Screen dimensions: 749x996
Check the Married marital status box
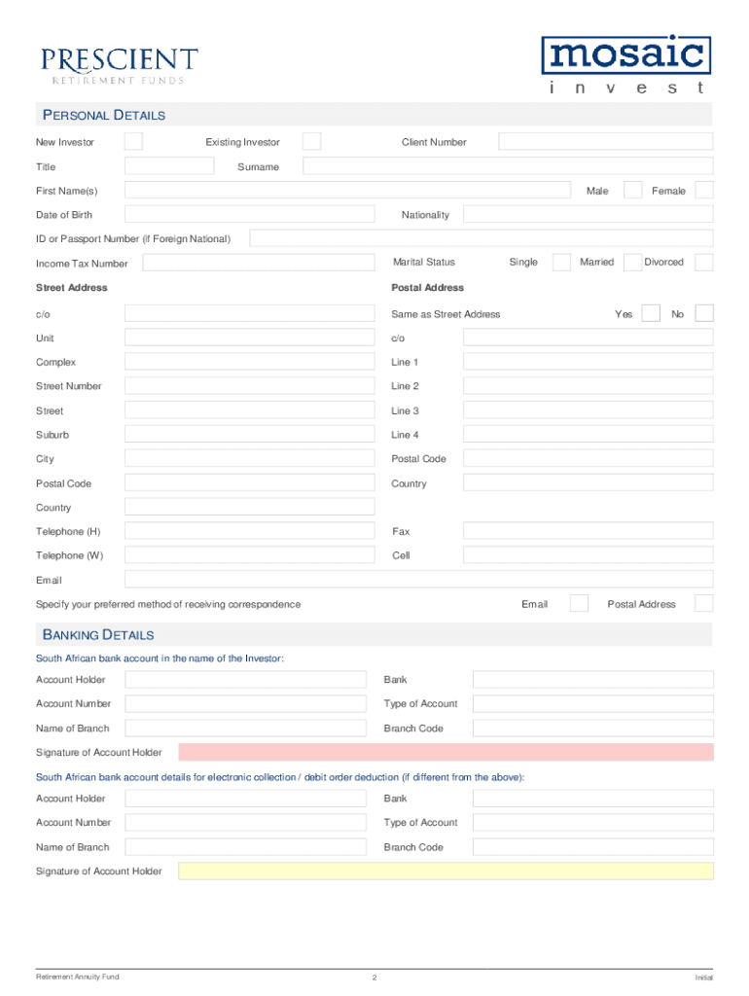(632, 262)
